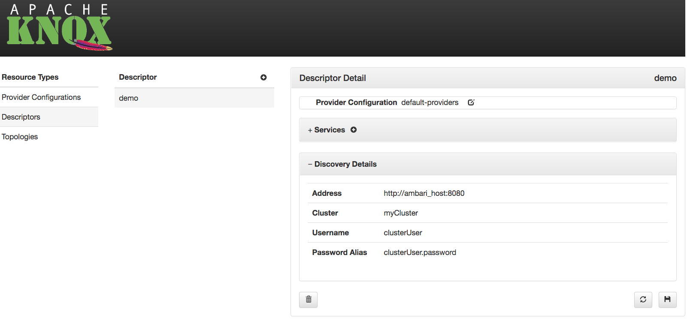Open Provider Configurations resource type
Viewport: 687px width, 321px height.
click(x=41, y=97)
